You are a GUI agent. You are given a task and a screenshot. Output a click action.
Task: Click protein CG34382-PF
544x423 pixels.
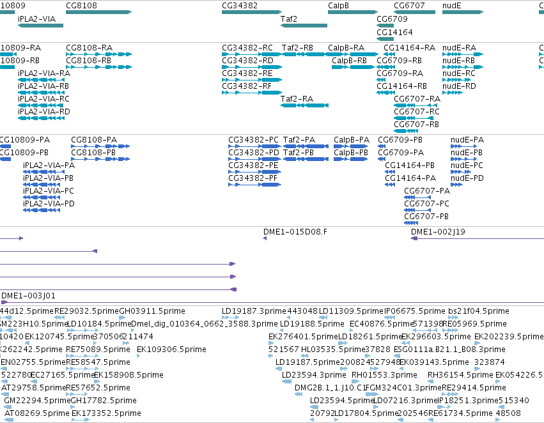click(253, 178)
